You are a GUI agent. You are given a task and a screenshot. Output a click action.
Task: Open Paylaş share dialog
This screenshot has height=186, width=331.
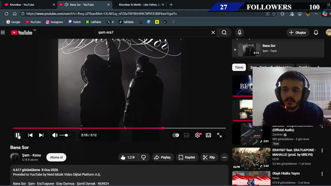click(162, 157)
